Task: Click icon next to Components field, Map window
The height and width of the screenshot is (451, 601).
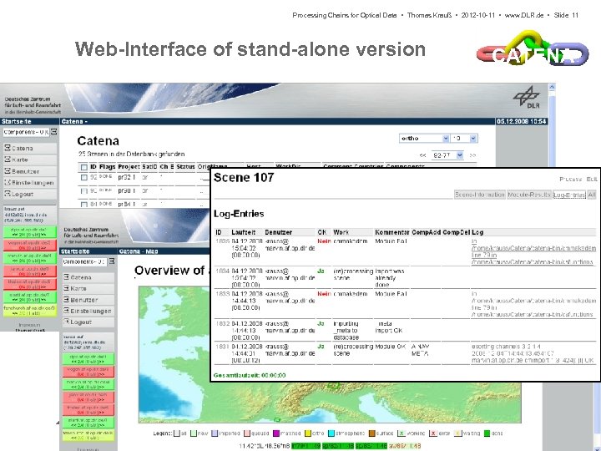Action: point(112,261)
